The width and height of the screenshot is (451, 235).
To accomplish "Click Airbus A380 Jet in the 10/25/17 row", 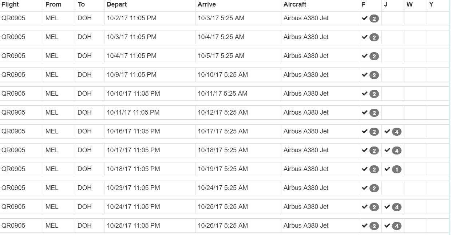I will (306, 226).
